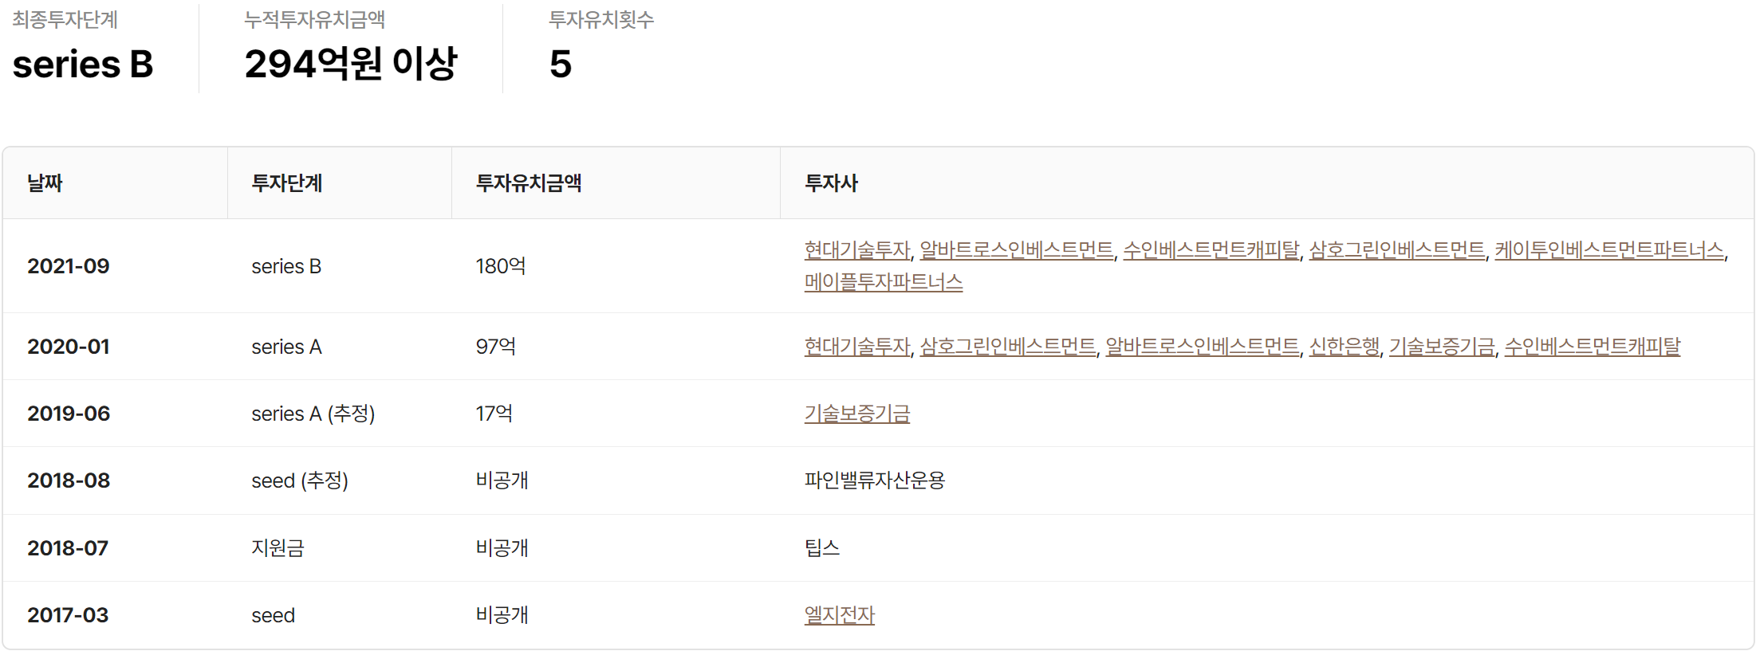This screenshot has width=1760, height=655.
Task: Open the 메이플투자파트너스 investor link
Action: pyautogui.click(x=883, y=282)
